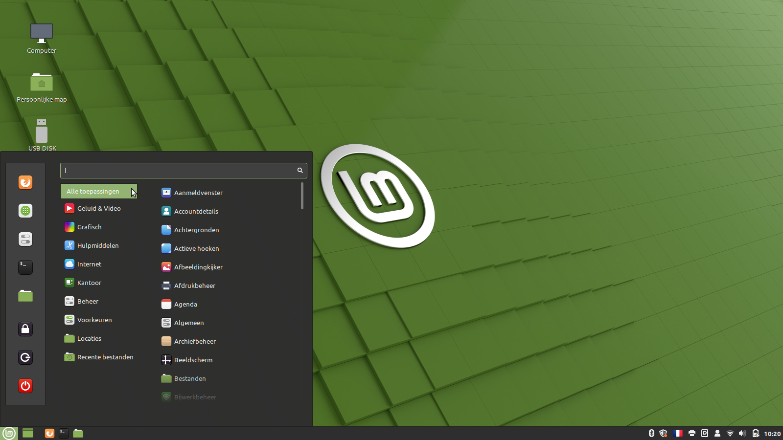Click the update manager shield tray icon
This screenshot has width=783, height=440.
(x=664, y=433)
